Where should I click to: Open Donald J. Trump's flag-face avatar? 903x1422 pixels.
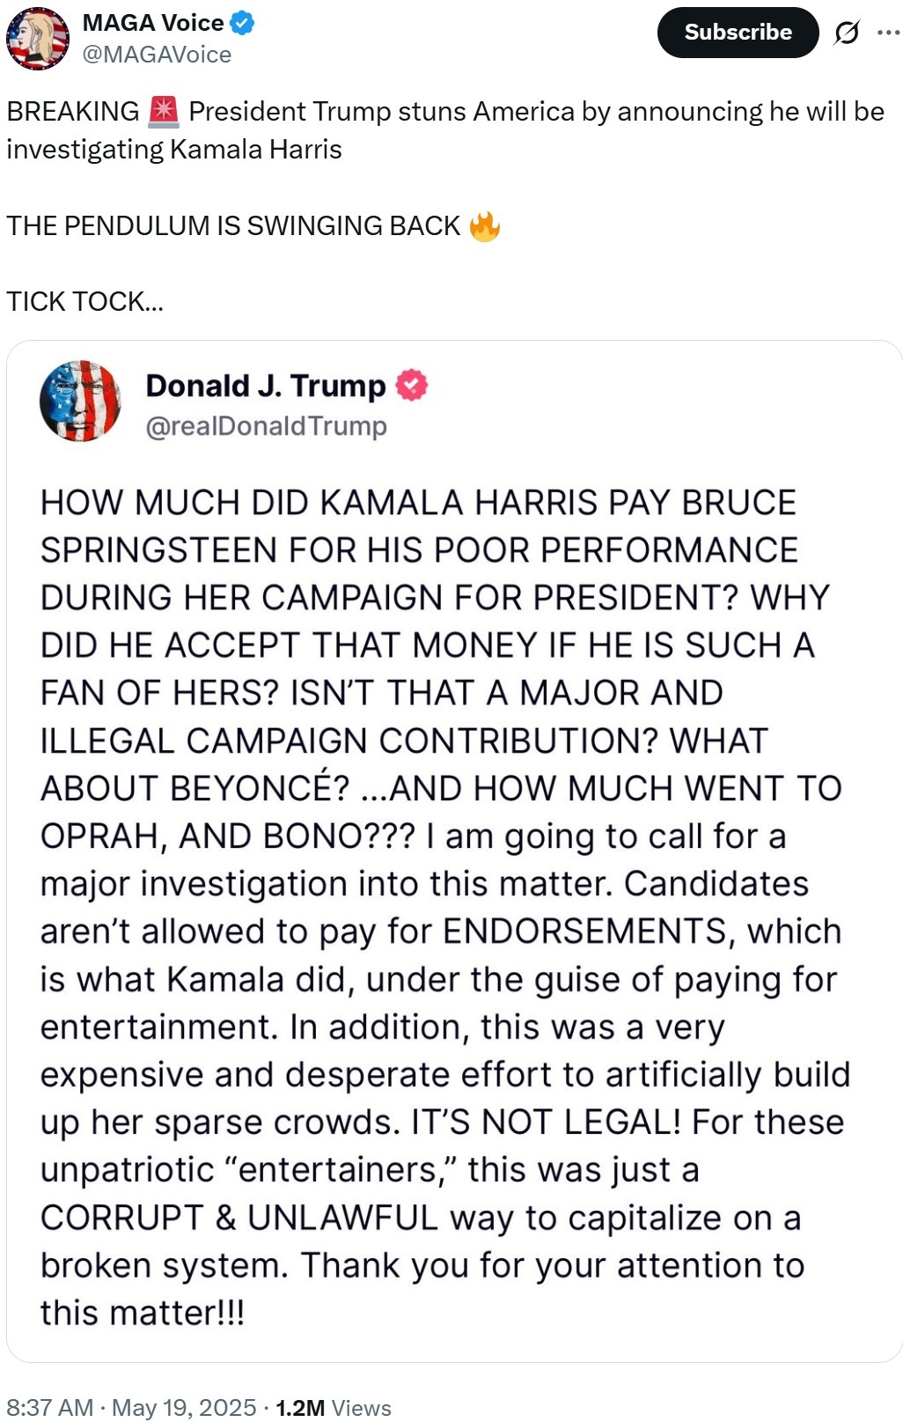(80, 401)
